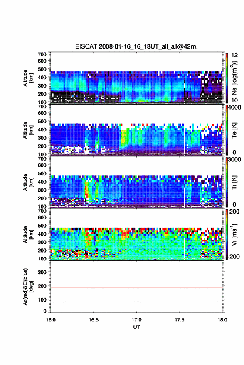Click the Vi velocity color bar
The image size is (244, 365).
[x=227, y=234]
